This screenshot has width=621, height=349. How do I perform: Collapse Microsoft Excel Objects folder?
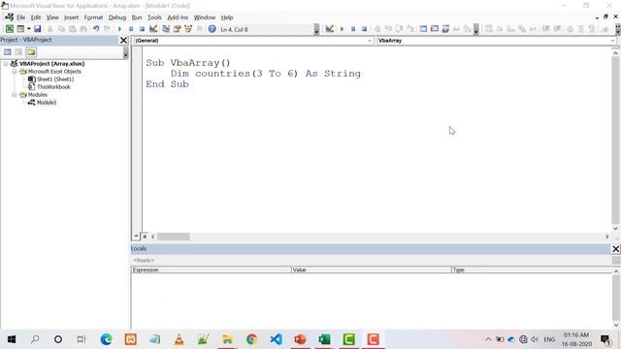click(14, 72)
